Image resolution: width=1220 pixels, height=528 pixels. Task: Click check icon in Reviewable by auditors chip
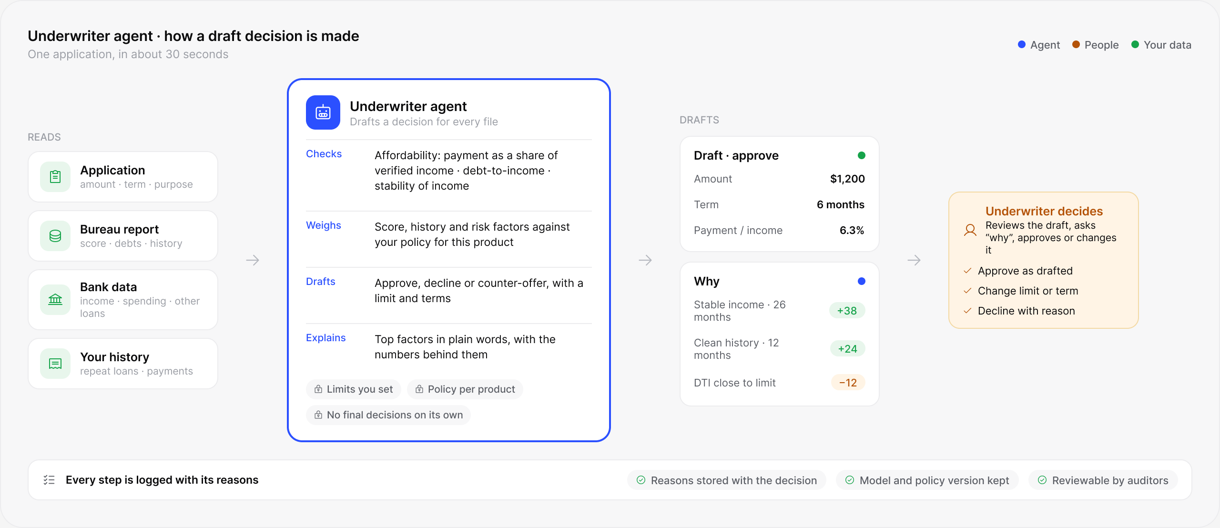click(1042, 480)
